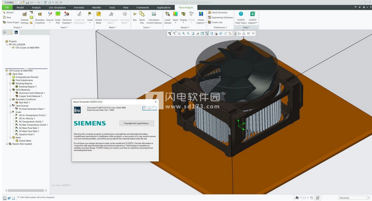The height and width of the screenshot is (201, 372).
Task: Click Load/Unload results icon
Action: pos(167,14)
